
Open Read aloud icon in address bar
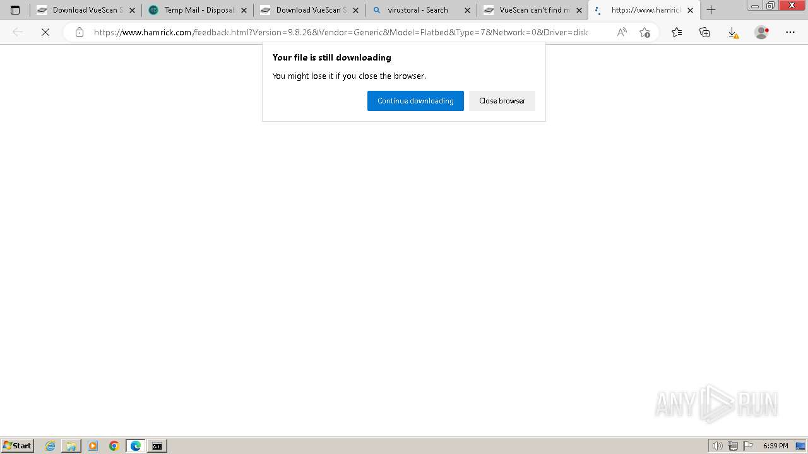pyautogui.click(x=622, y=32)
